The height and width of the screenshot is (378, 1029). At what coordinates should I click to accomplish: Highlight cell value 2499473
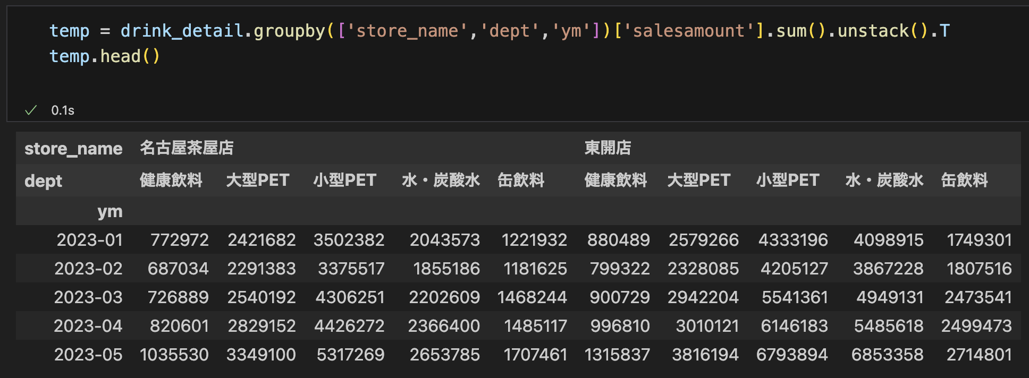pyautogui.click(x=976, y=326)
